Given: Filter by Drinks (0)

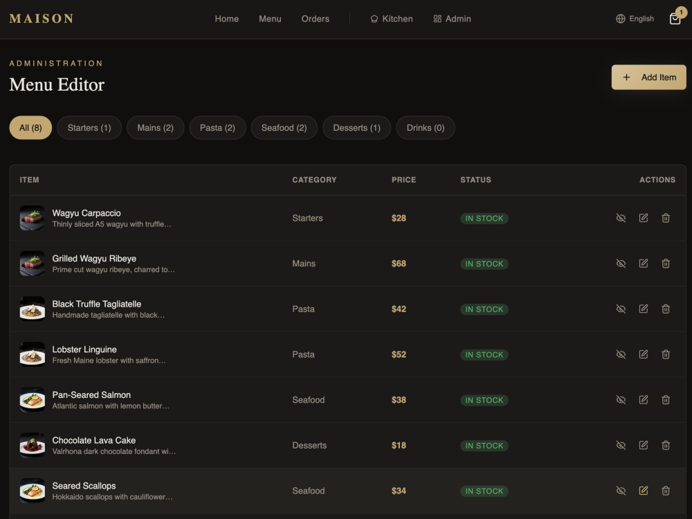Looking at the screenshot, I should [x=426, y=127].
